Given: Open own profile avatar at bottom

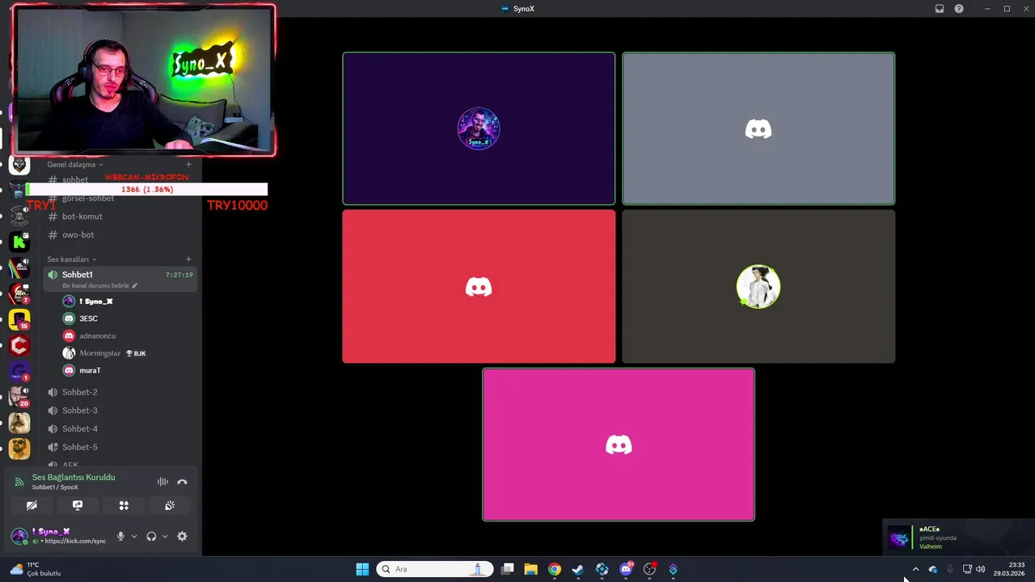Looking at the screenshot, I should pos(19,536).
